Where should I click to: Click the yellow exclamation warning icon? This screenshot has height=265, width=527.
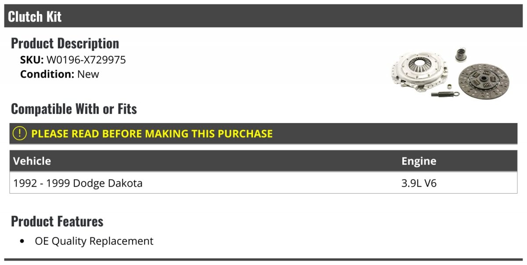click(x=20, y=133)
